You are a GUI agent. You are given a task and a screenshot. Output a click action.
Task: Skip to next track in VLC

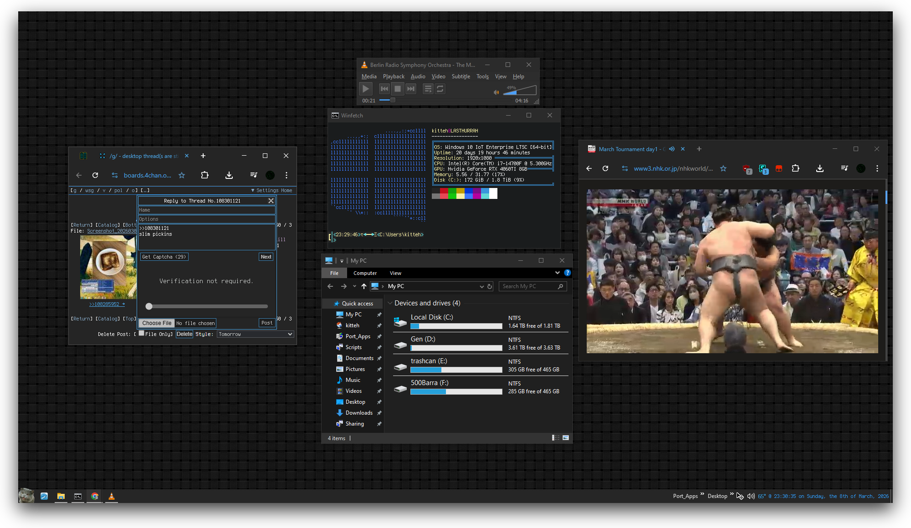pyautogui.click(x=411, y=89)
